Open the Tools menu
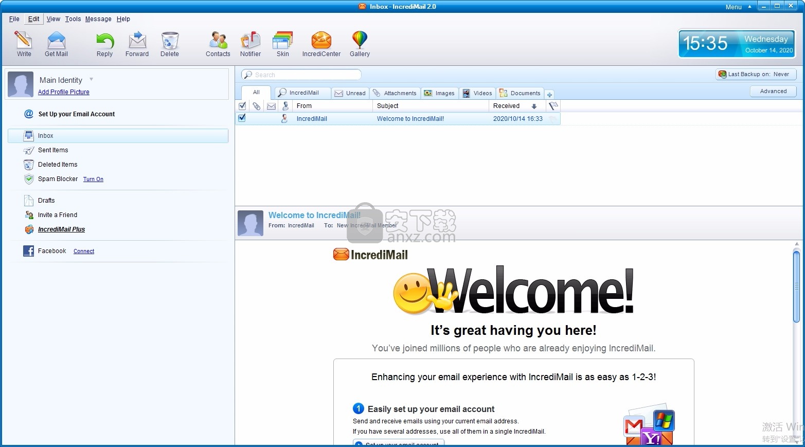Viewport: 805px width, 447px height. [x=73, y=19]
